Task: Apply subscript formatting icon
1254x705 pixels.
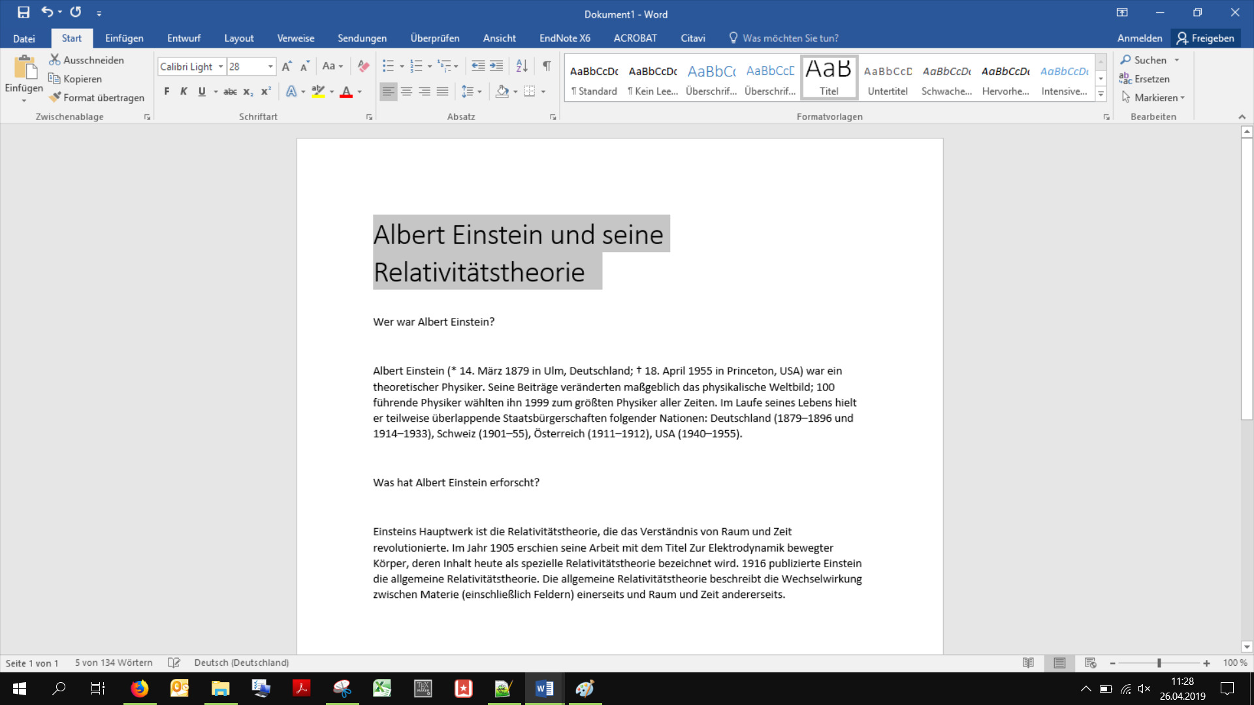Action: pyautogui.click(x=248, y=92)
